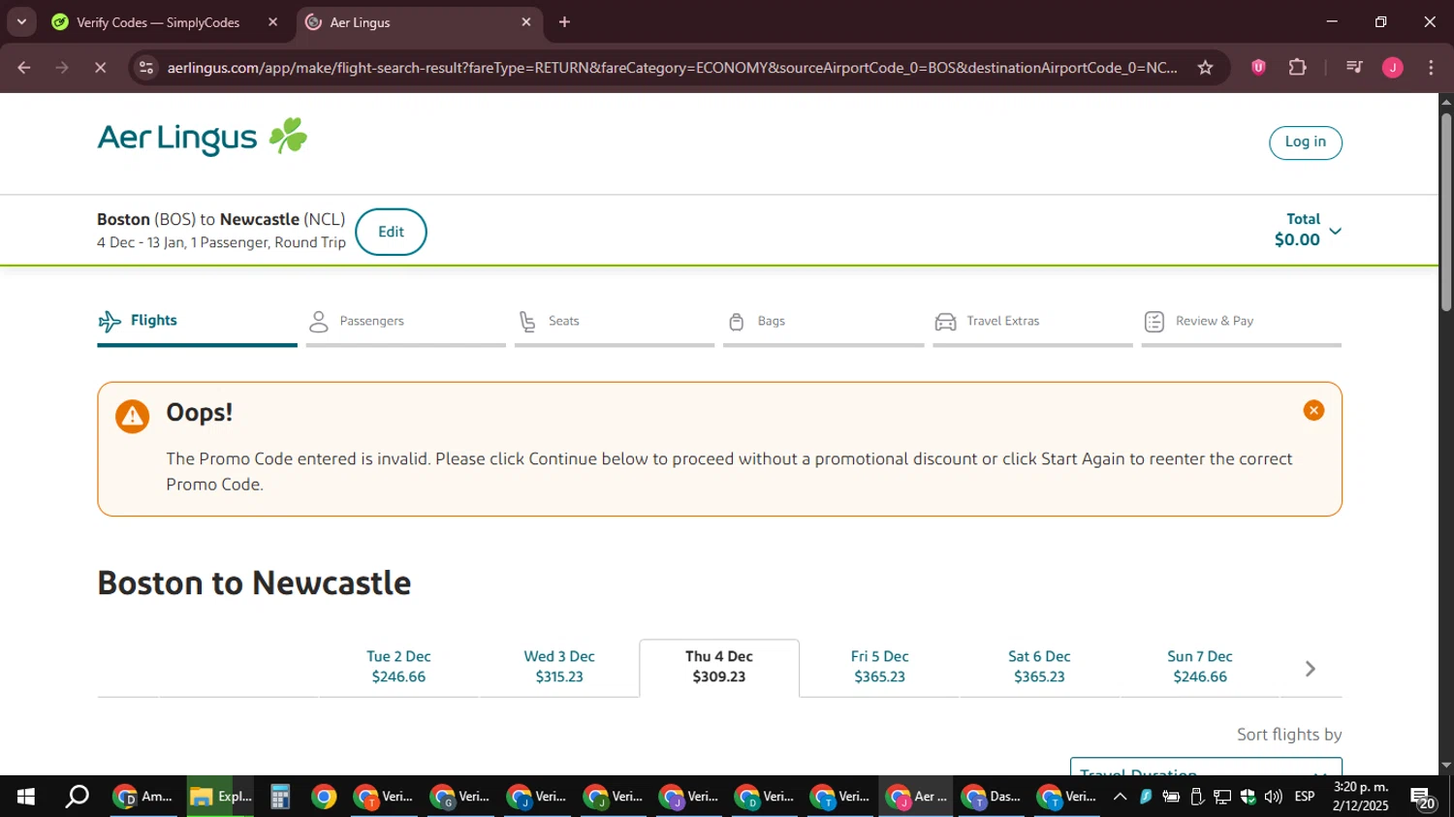
Task: Select Sat 6 Dec $365.23 date
Action: pos(1039,667)
